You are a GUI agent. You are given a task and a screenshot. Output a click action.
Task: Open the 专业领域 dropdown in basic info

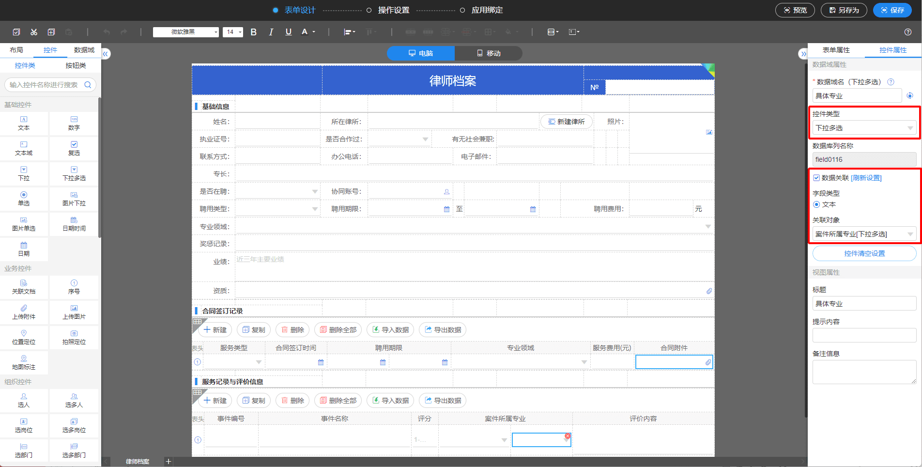pyautogui.click(x=474, y=226)
